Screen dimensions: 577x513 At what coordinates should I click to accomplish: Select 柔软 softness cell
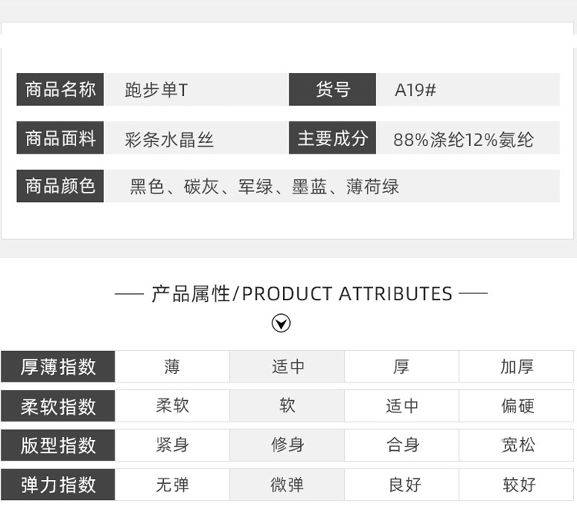coord(172,405)
